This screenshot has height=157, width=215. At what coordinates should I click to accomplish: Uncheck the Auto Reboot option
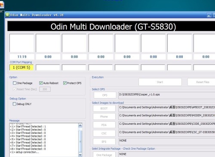click(41, 83)
